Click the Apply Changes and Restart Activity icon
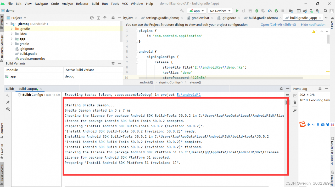This screenshot has height=187, width=335. (x=244, y=11)
